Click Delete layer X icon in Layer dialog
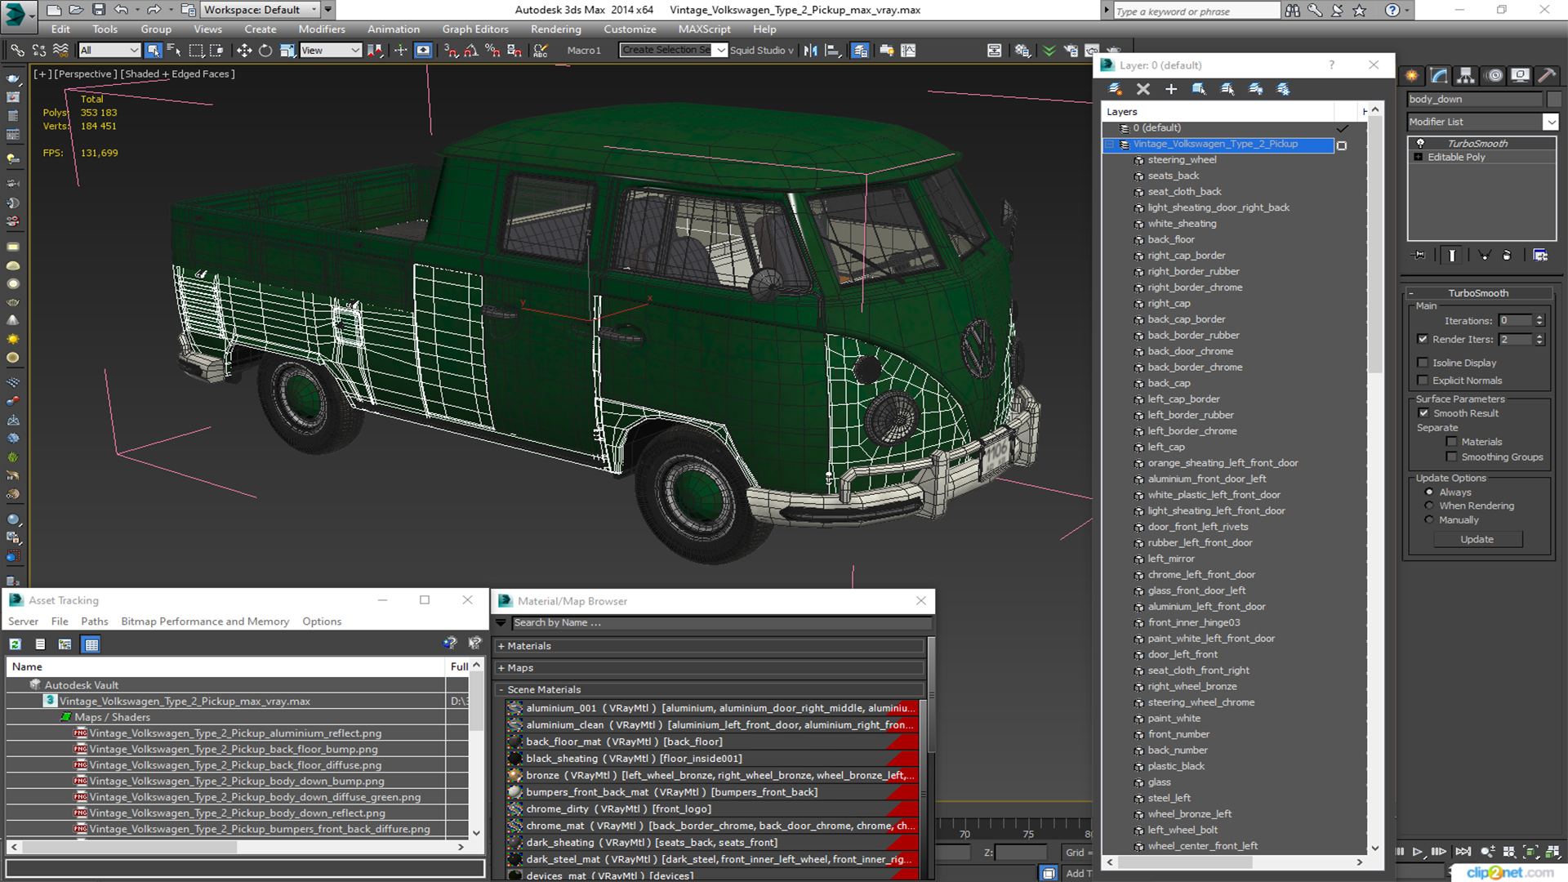This screenshot has width=1568, height=882. tap(1143, 89)
